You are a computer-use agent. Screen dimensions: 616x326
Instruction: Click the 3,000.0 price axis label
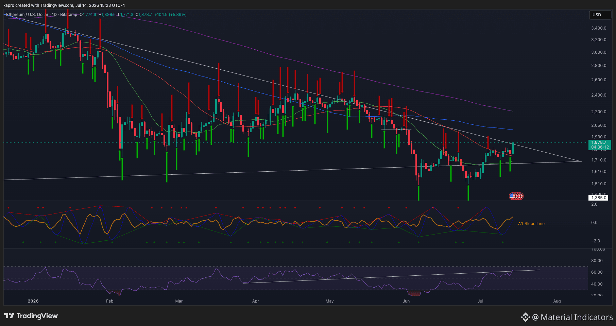pyautogui.click(x=599, y=52)
